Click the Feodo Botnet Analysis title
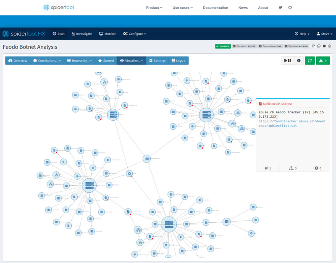 point(30,47)
